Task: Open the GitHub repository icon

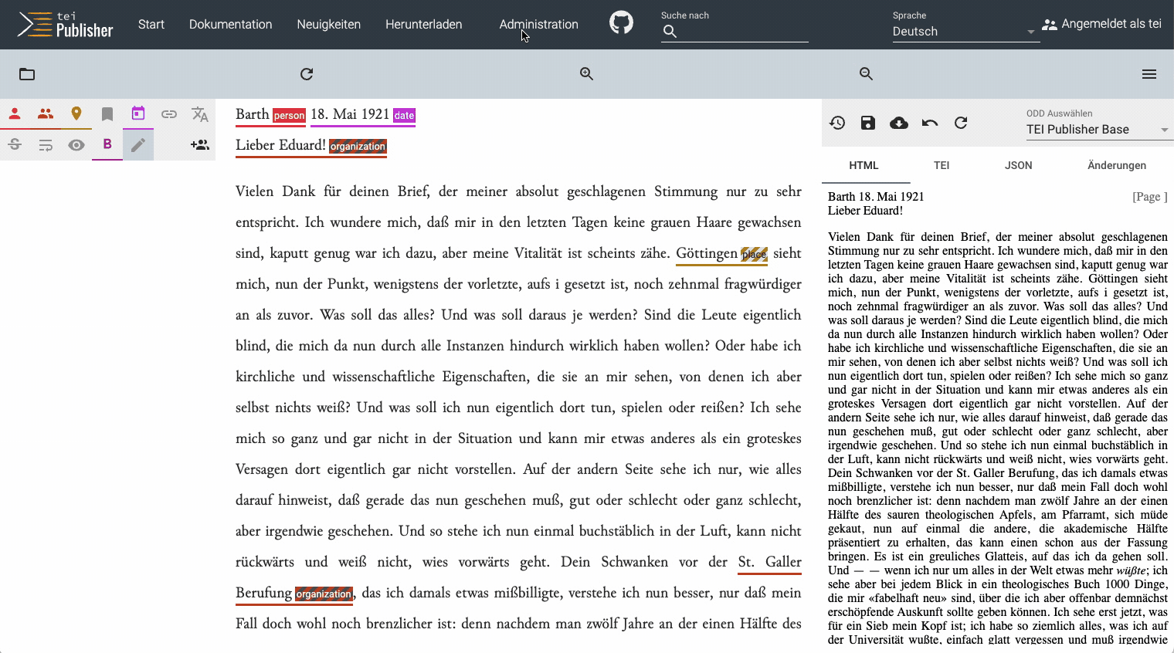Action: pyautogui.click(x=621, y=23)
